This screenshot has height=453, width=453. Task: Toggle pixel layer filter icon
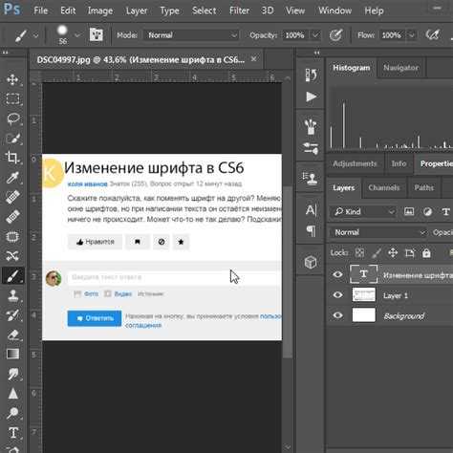coord(409,211)
